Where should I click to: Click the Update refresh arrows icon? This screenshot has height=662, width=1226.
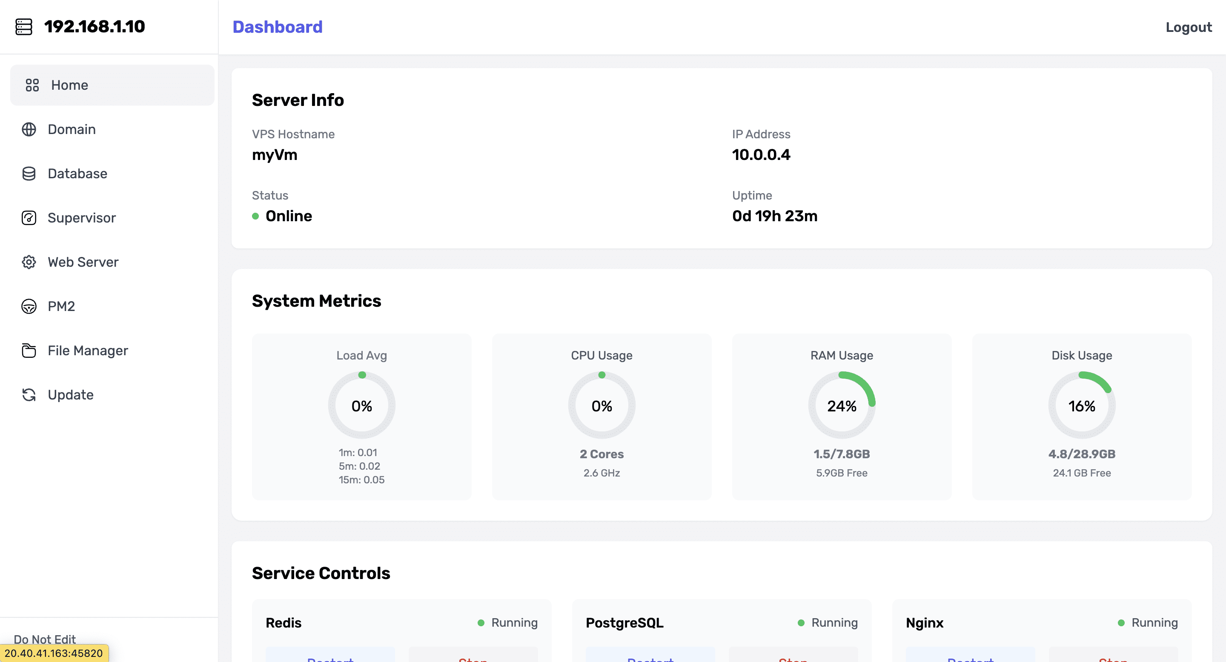click(29, 395)
